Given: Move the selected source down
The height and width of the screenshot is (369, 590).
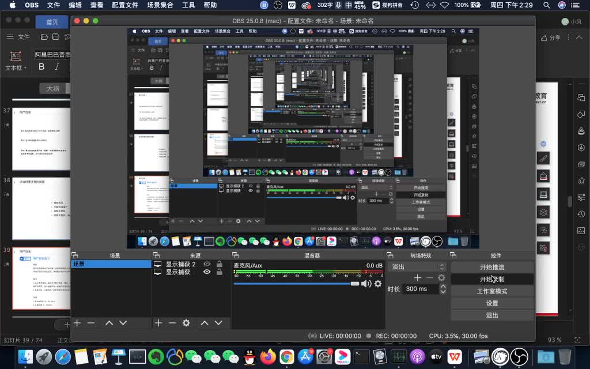Looking at the screenshot, I should pos(218,323).
